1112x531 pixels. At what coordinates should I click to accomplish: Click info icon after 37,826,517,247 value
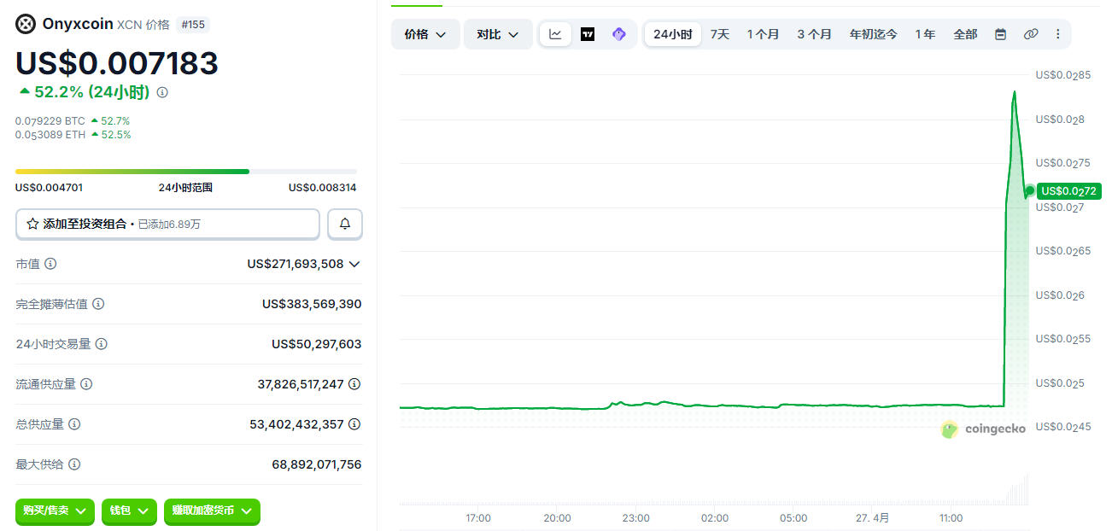tap(354, 384)
